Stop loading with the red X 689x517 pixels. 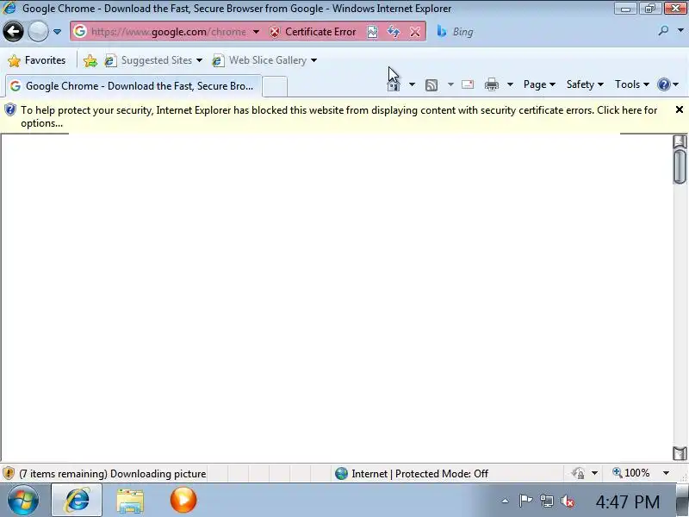(x=415, y=32)
